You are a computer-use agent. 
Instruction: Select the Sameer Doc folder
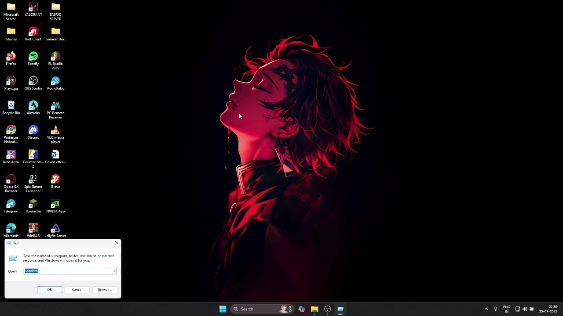point(55,34)
